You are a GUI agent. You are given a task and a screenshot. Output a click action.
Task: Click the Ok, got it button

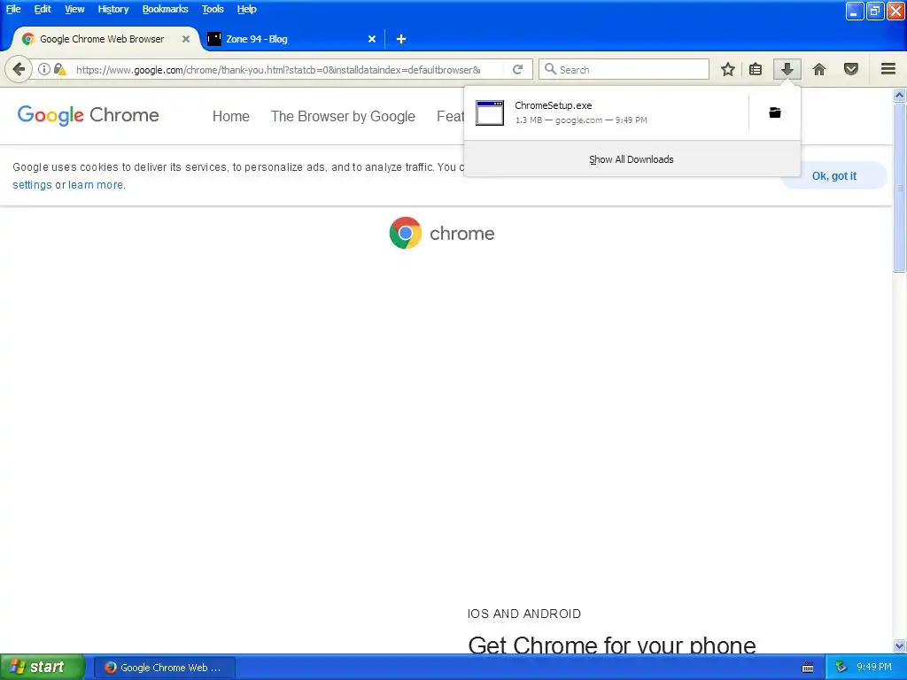click(x=834, y=176)
